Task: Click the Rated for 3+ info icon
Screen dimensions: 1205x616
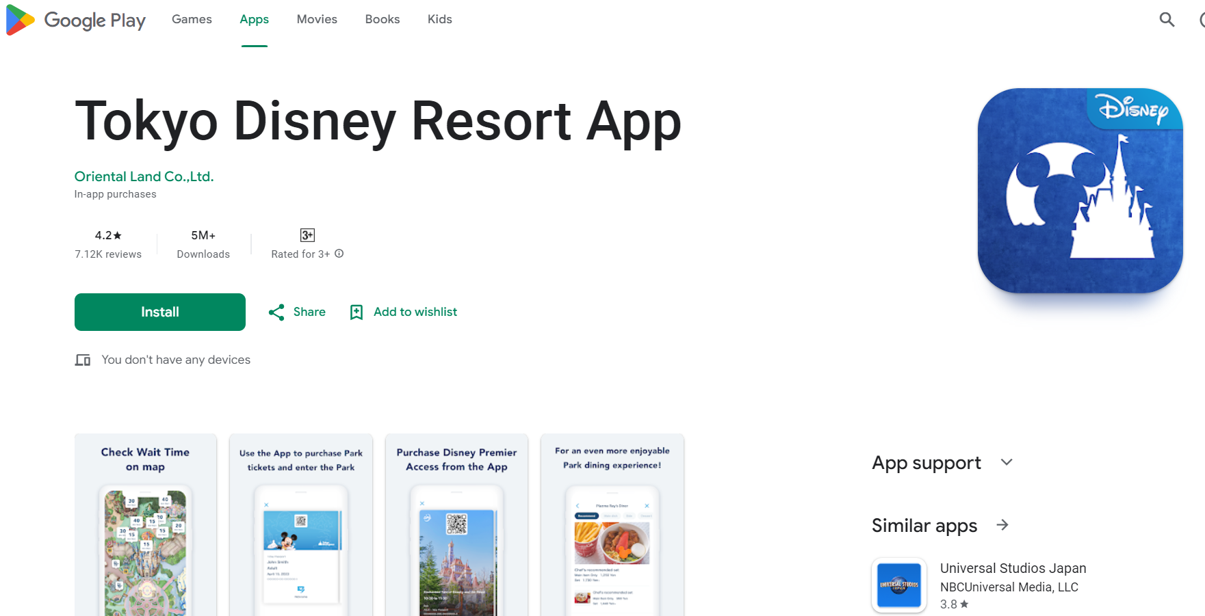Action: [x=339, y=254]
